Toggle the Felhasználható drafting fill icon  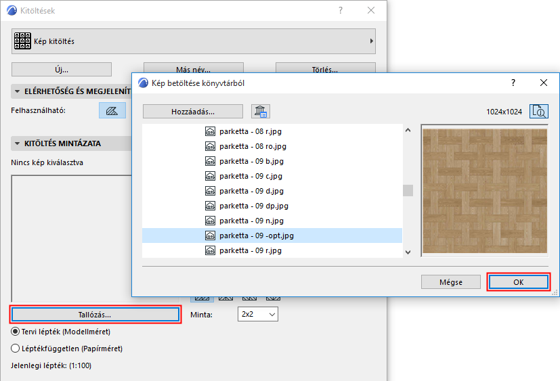(112, 111)
